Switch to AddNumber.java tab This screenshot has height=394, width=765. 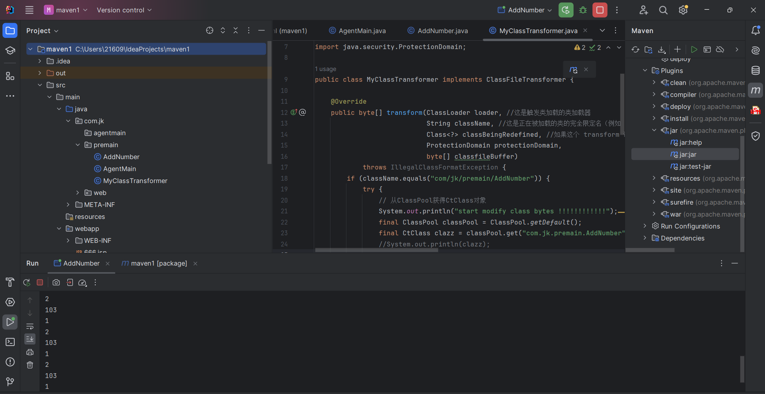[x=438, y=31]
